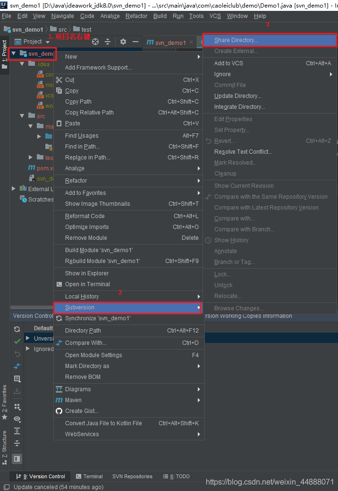Click the Compare With arrows icon
The height and width of the screenshot is (491, 338).
click(59, 343)
